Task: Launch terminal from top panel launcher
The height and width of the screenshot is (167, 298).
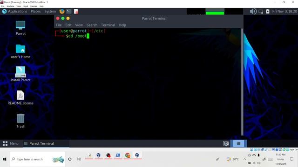Action: (69, 11)
